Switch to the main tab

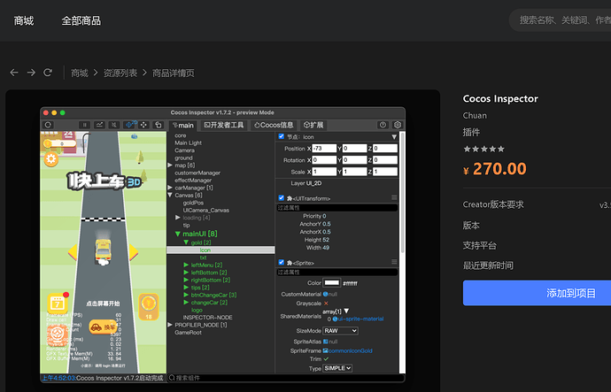point(183,125)
